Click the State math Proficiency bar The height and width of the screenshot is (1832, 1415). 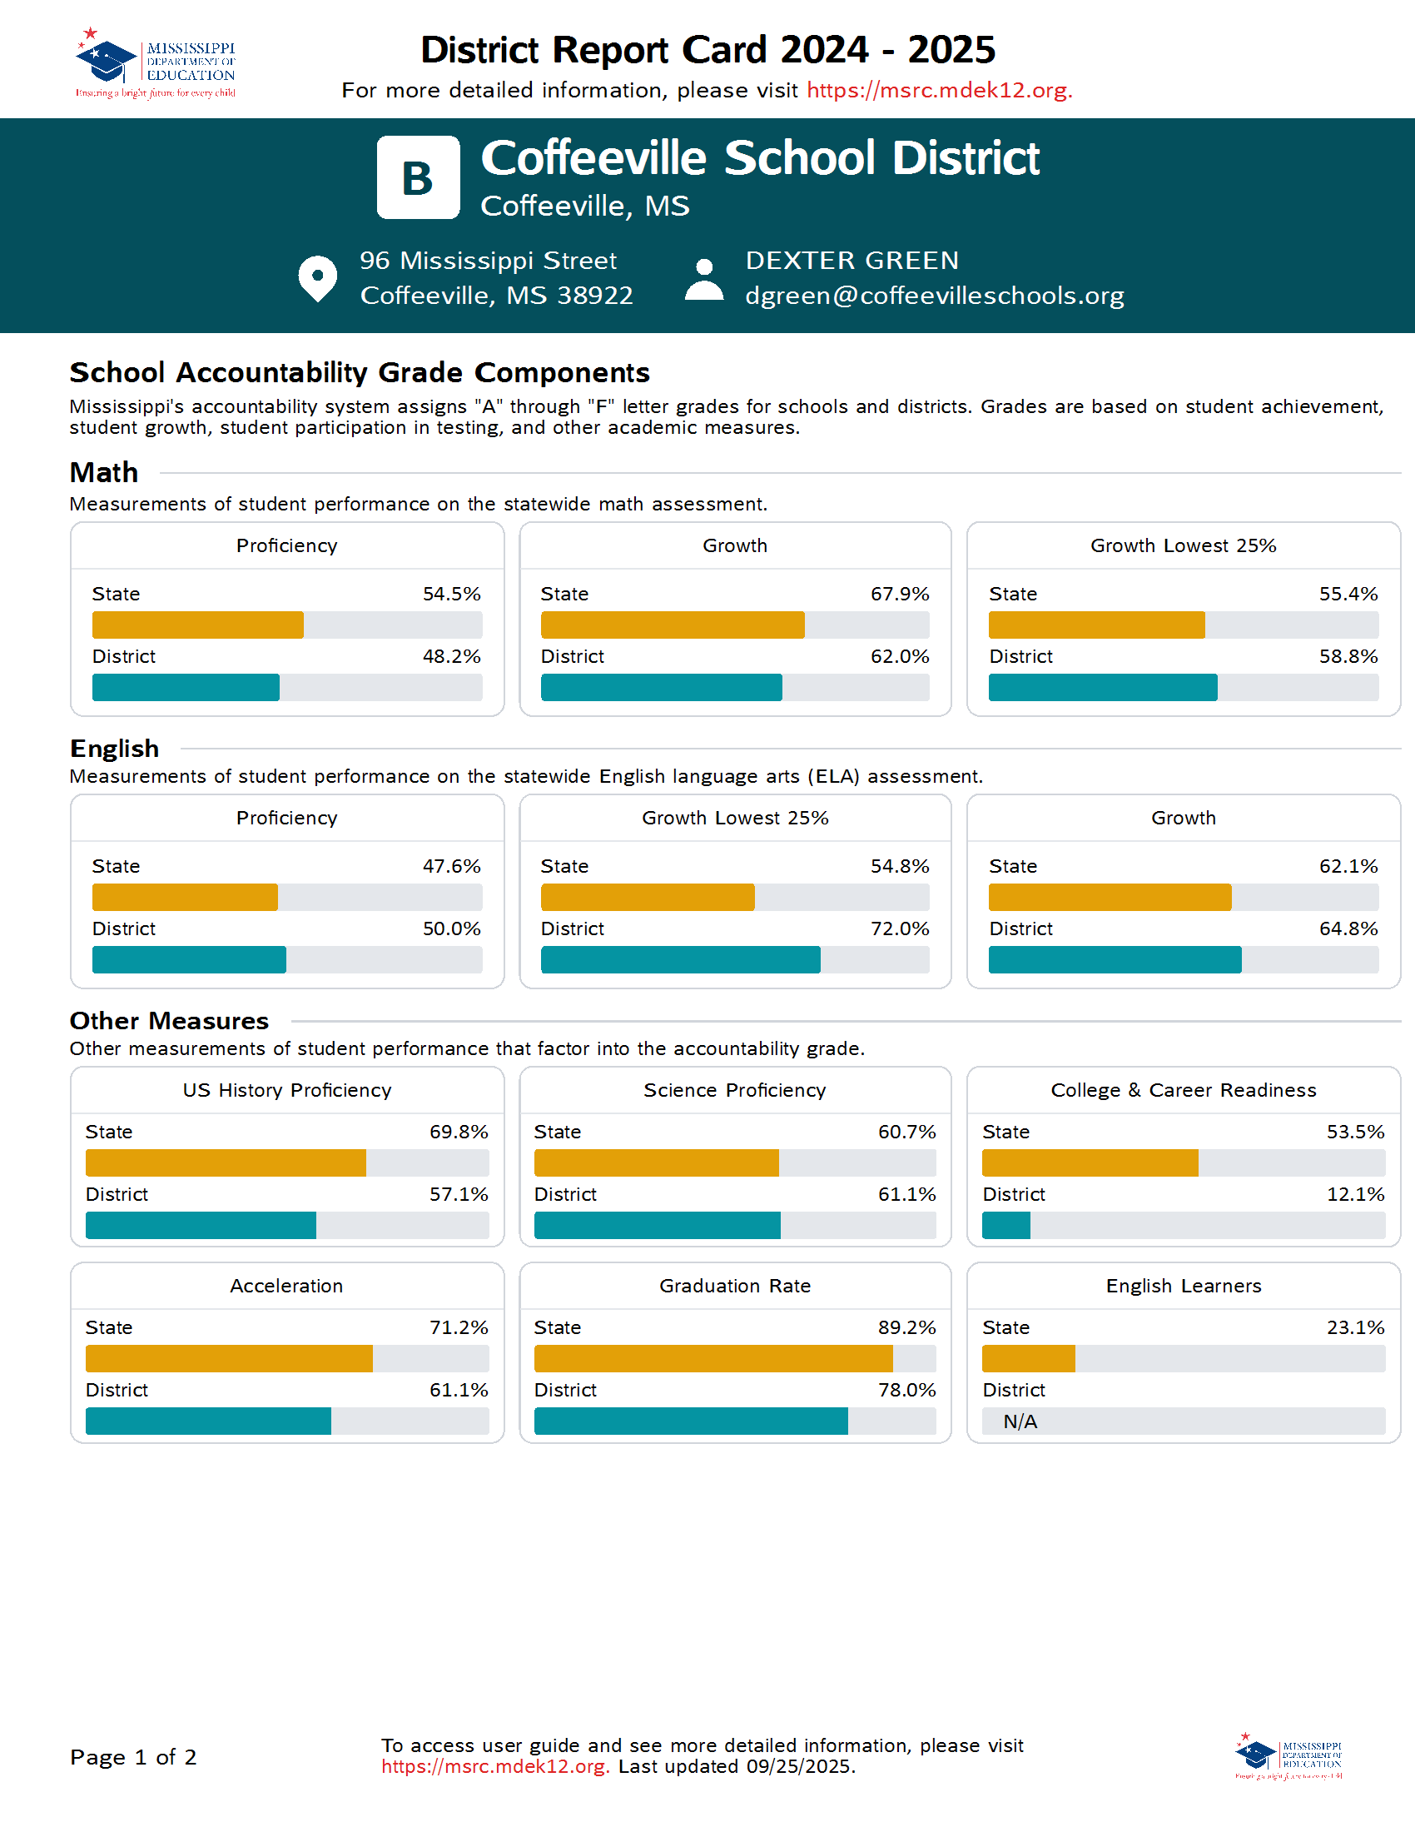197,624
